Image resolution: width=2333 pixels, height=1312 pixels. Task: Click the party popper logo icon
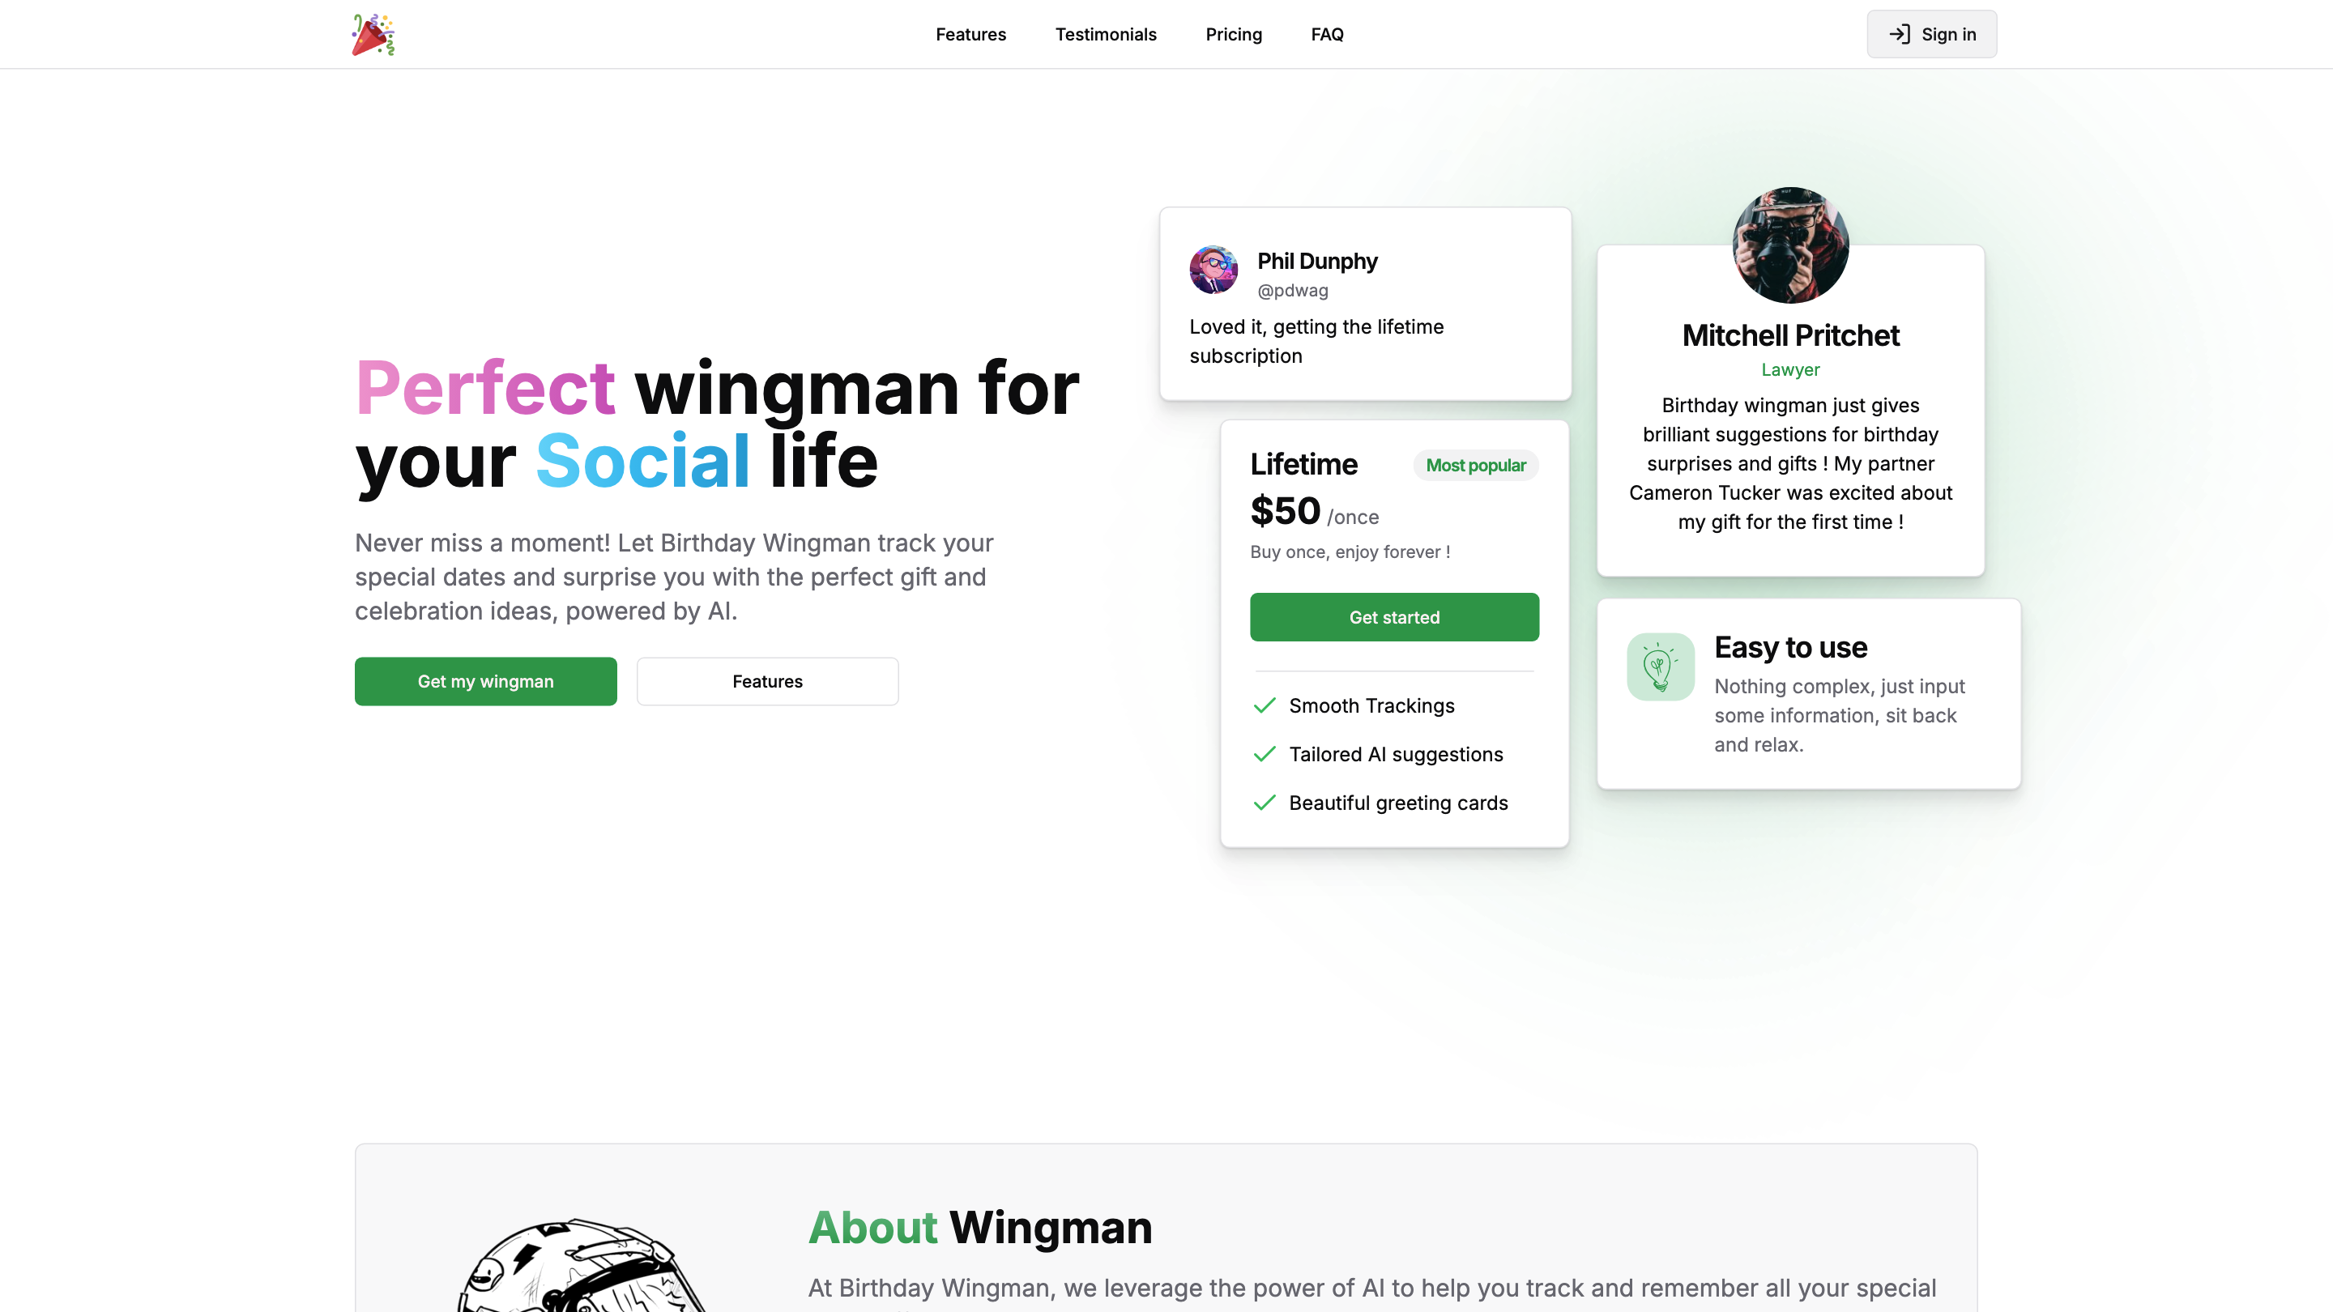373,34
